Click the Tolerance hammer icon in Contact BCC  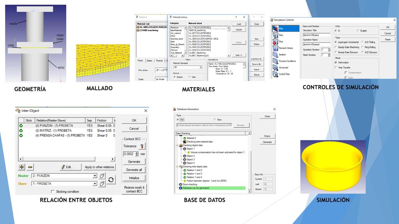[142, 146]
